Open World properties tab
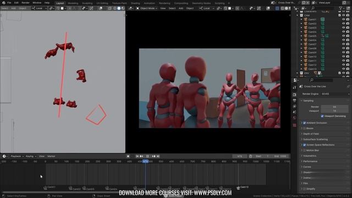The width and height of the screenshot is (352, 198). point(295,118)
